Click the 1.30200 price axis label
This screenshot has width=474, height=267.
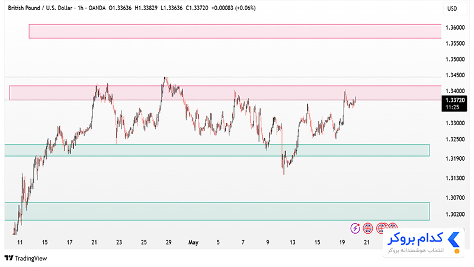(x=455, y=214)
